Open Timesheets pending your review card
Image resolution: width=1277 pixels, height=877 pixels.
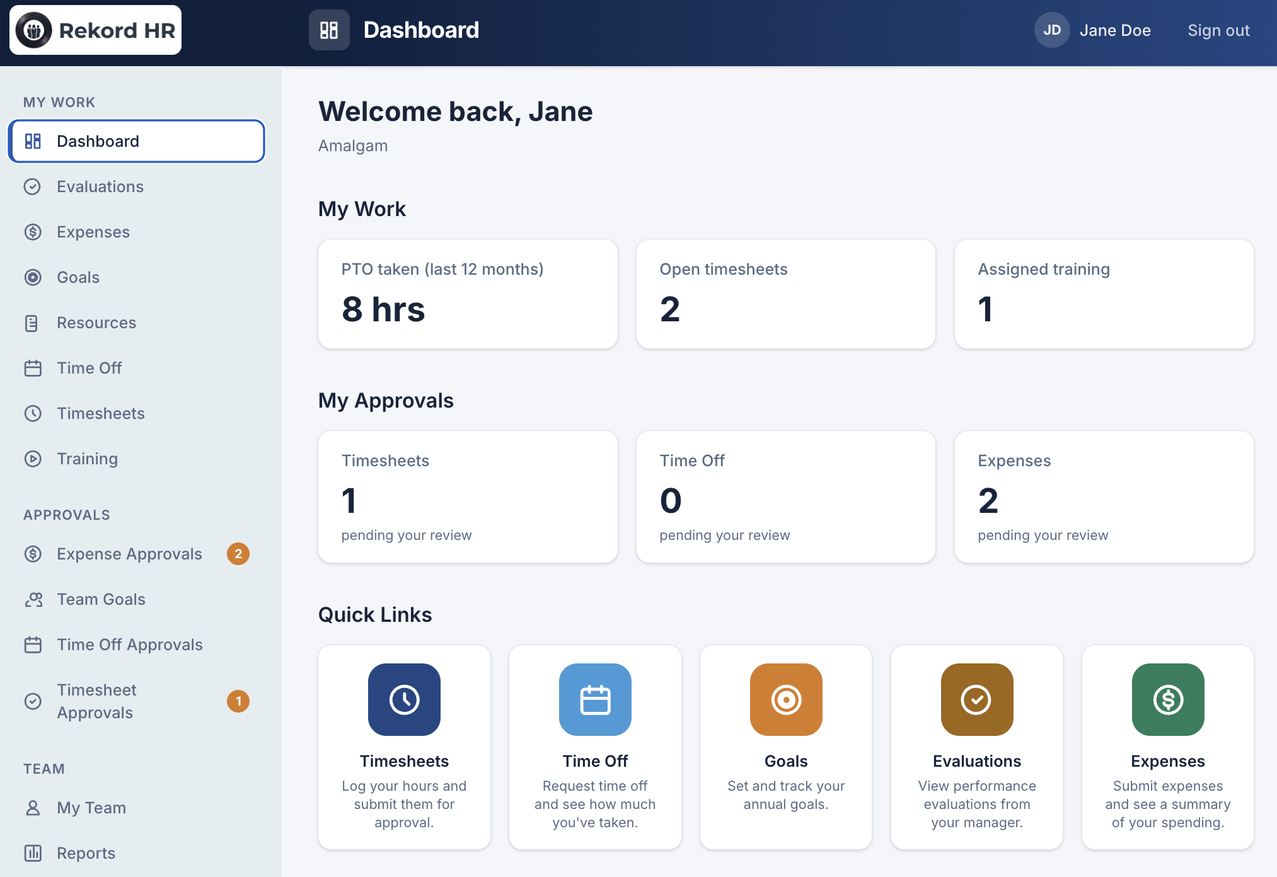click(468, 496)
